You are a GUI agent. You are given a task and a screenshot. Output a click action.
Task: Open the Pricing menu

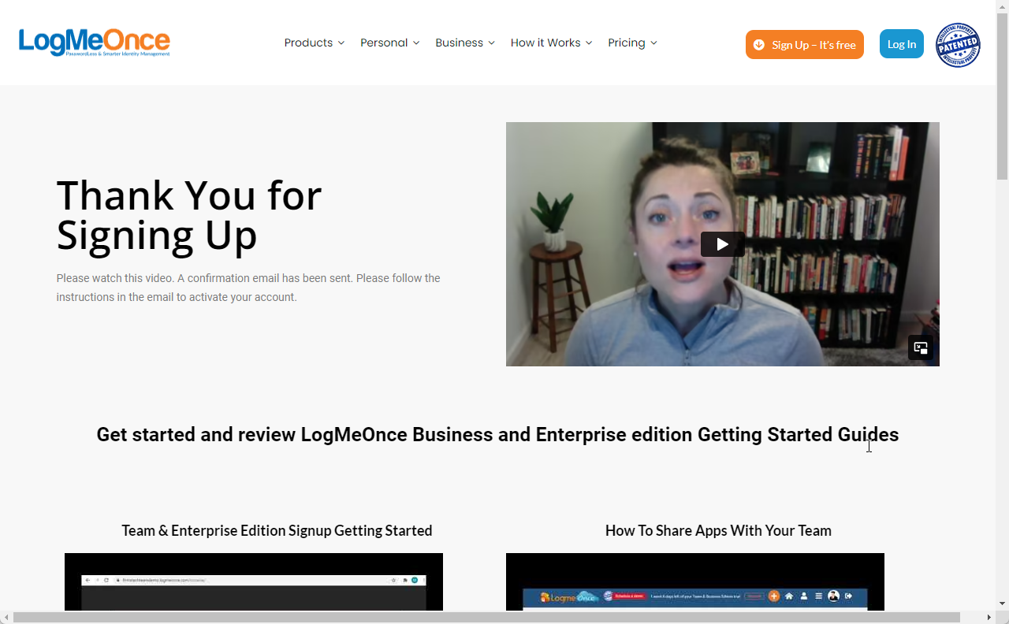632,43
